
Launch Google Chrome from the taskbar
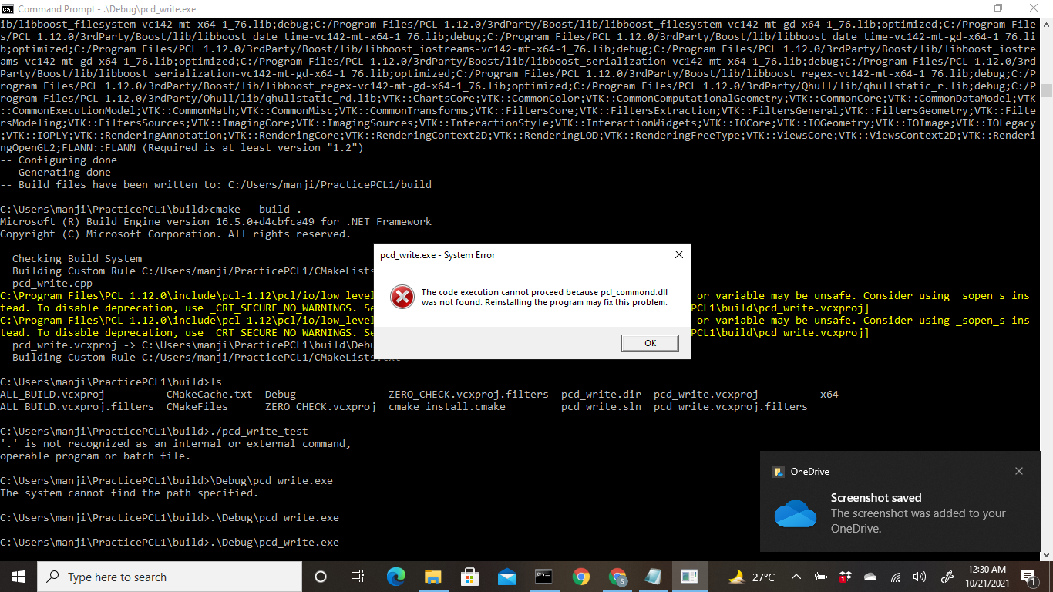pos(580,577)
